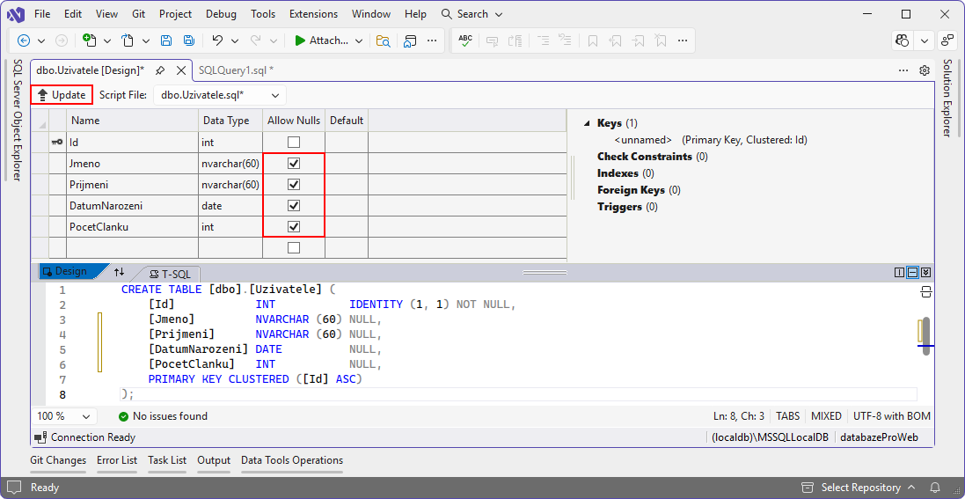Open the Error List panel tab
Viewport: 965px width, 499px height.
click(117, 460)
